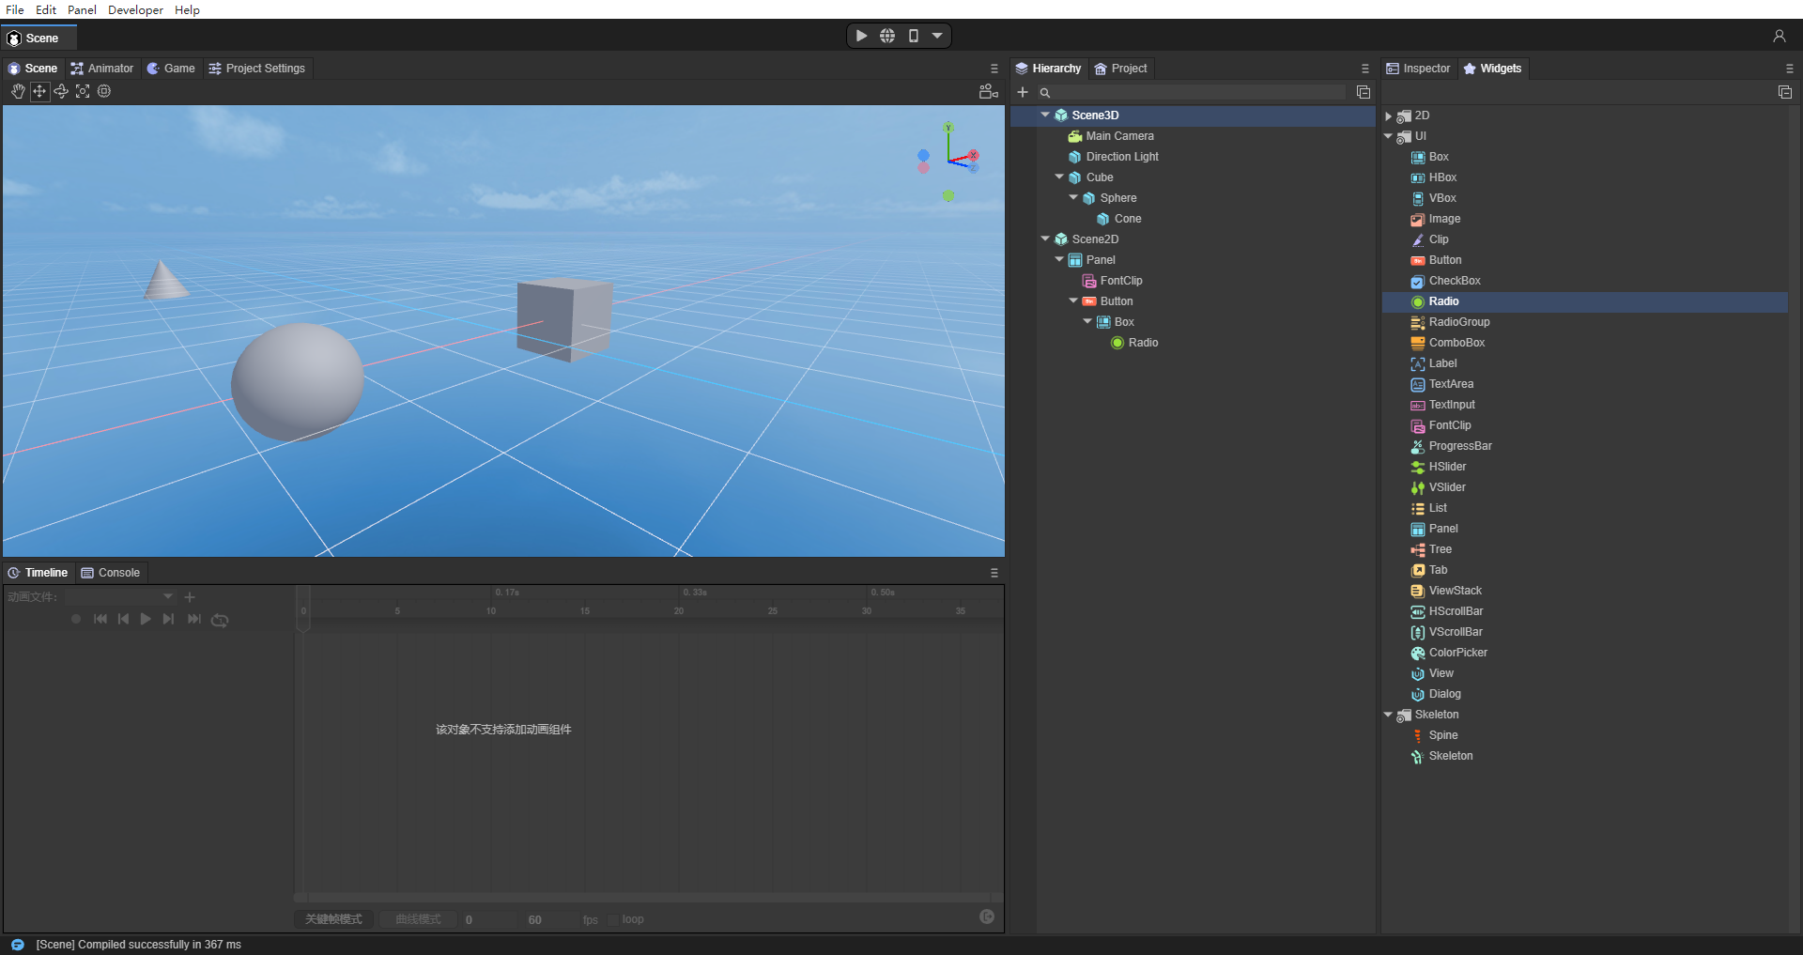Select the Rotate tool in scene toolbar

pyautogui.click(x=61, y=91)
